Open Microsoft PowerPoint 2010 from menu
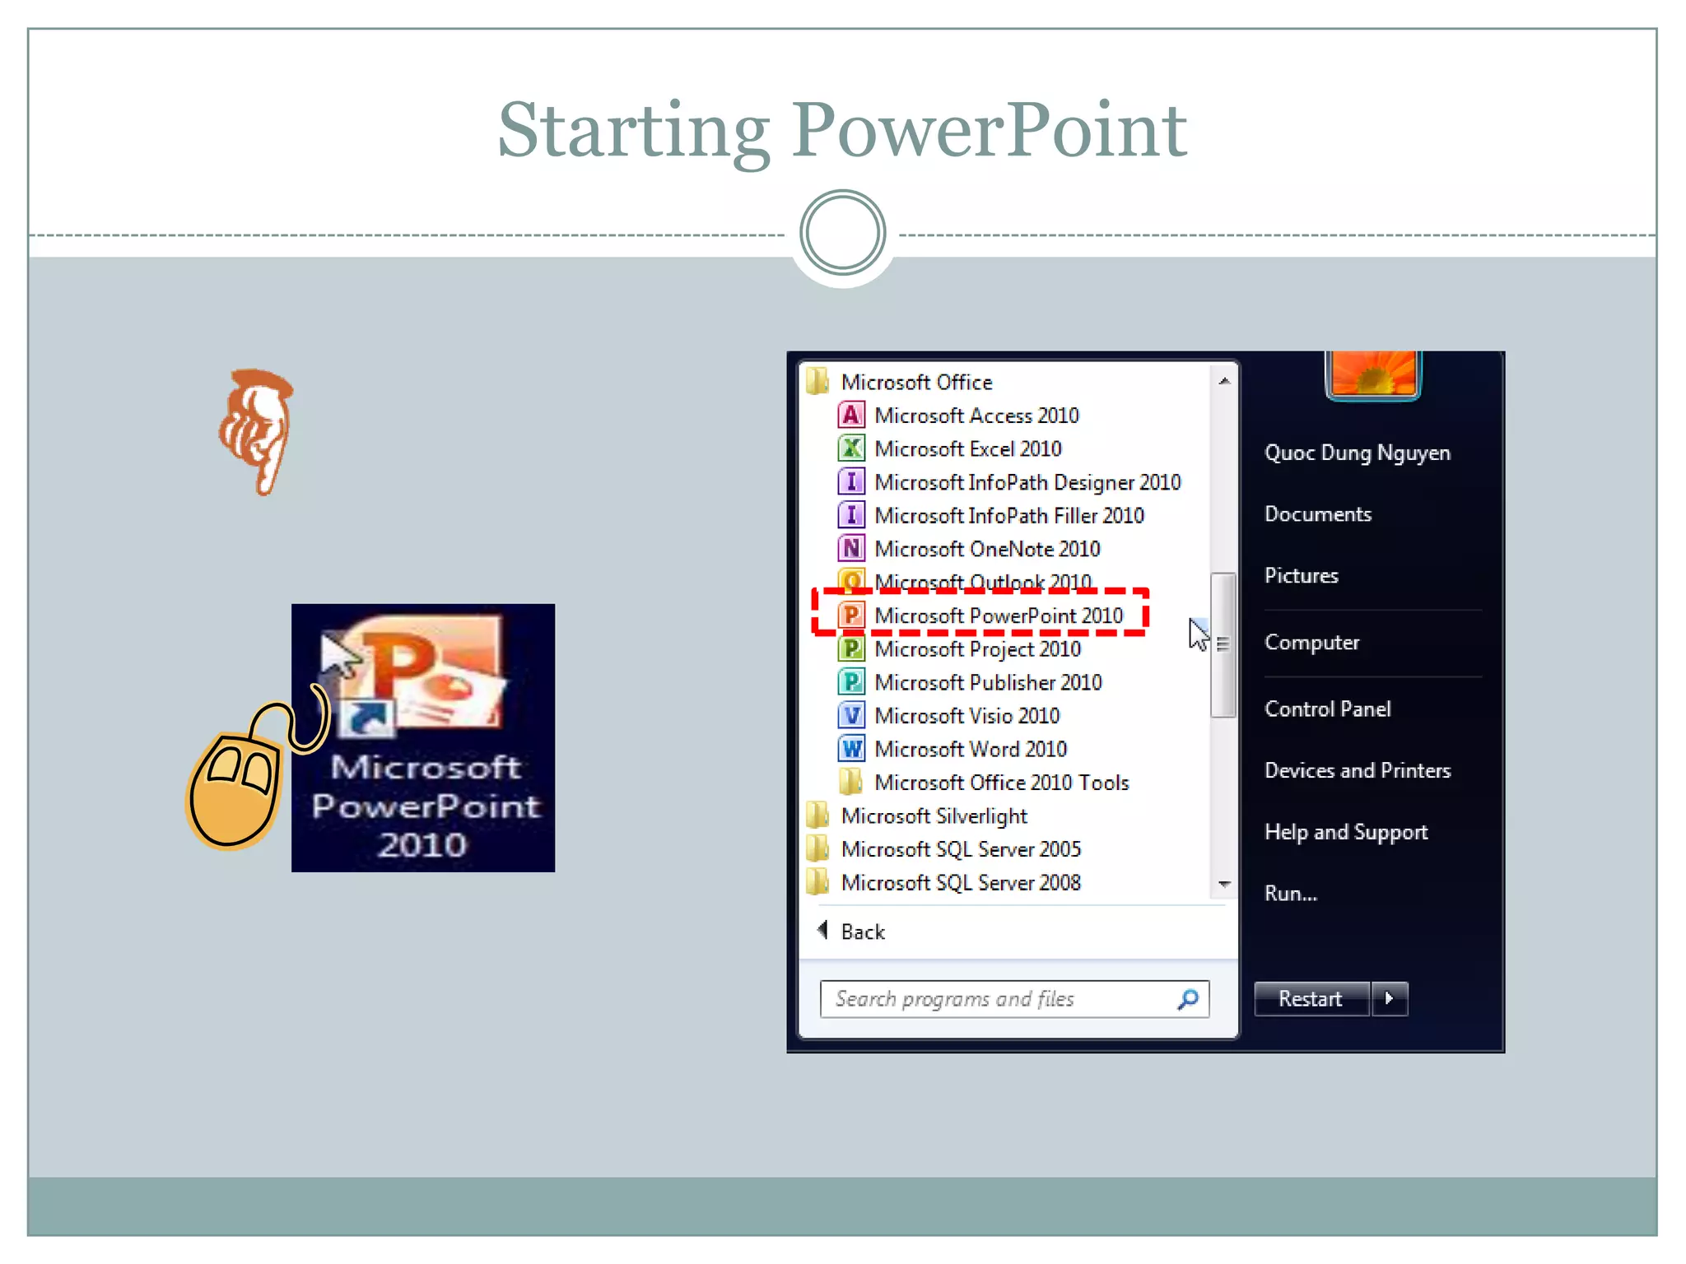Image resolution: width=1686 pixels, height=1264 pixels. pos(998,616)
